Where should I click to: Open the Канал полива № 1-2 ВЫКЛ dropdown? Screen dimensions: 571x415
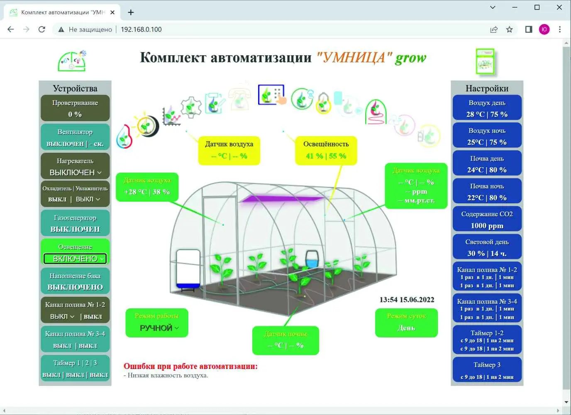[62, 316]
